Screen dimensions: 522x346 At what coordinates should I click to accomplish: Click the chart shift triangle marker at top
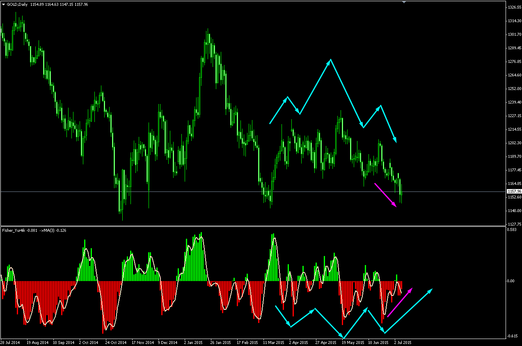[x=404, y=2]
